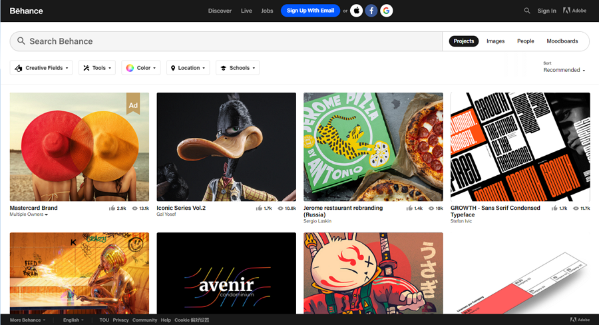
Task: Open Discover in the top navigation
Action: click(x=220, y=11)
